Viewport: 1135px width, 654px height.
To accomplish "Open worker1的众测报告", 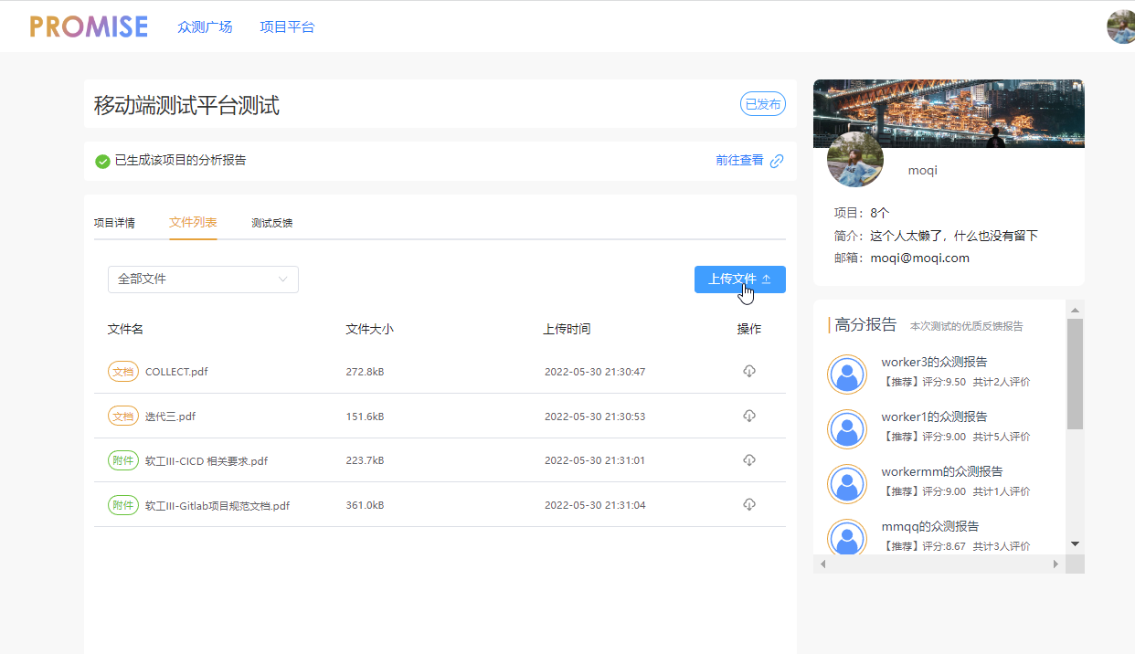I will pos(934,417).
